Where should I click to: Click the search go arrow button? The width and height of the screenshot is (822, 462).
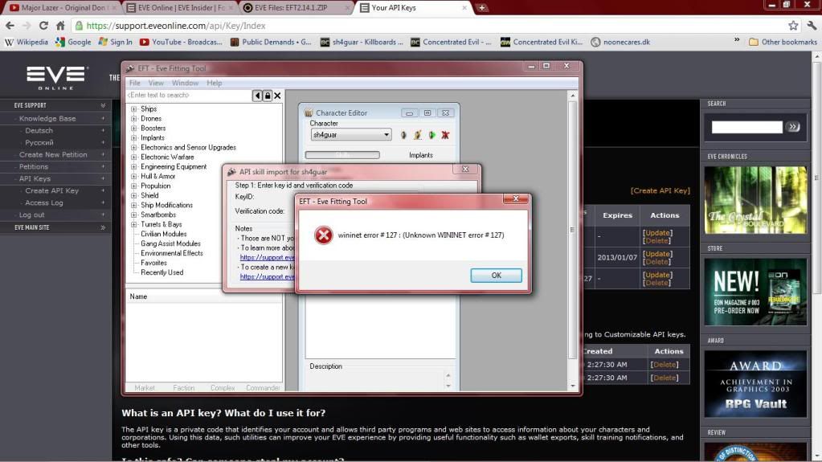(x=792, y=126)
